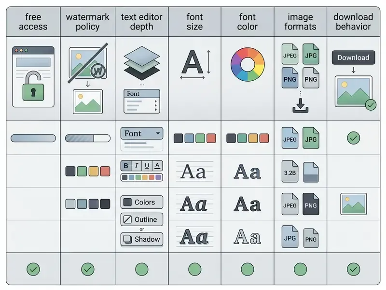Image resolution: width=386 pixels, height=290 pixels.
Task: Click the green checkmark beside JPEG JPG row
Action: pos(354,138)
